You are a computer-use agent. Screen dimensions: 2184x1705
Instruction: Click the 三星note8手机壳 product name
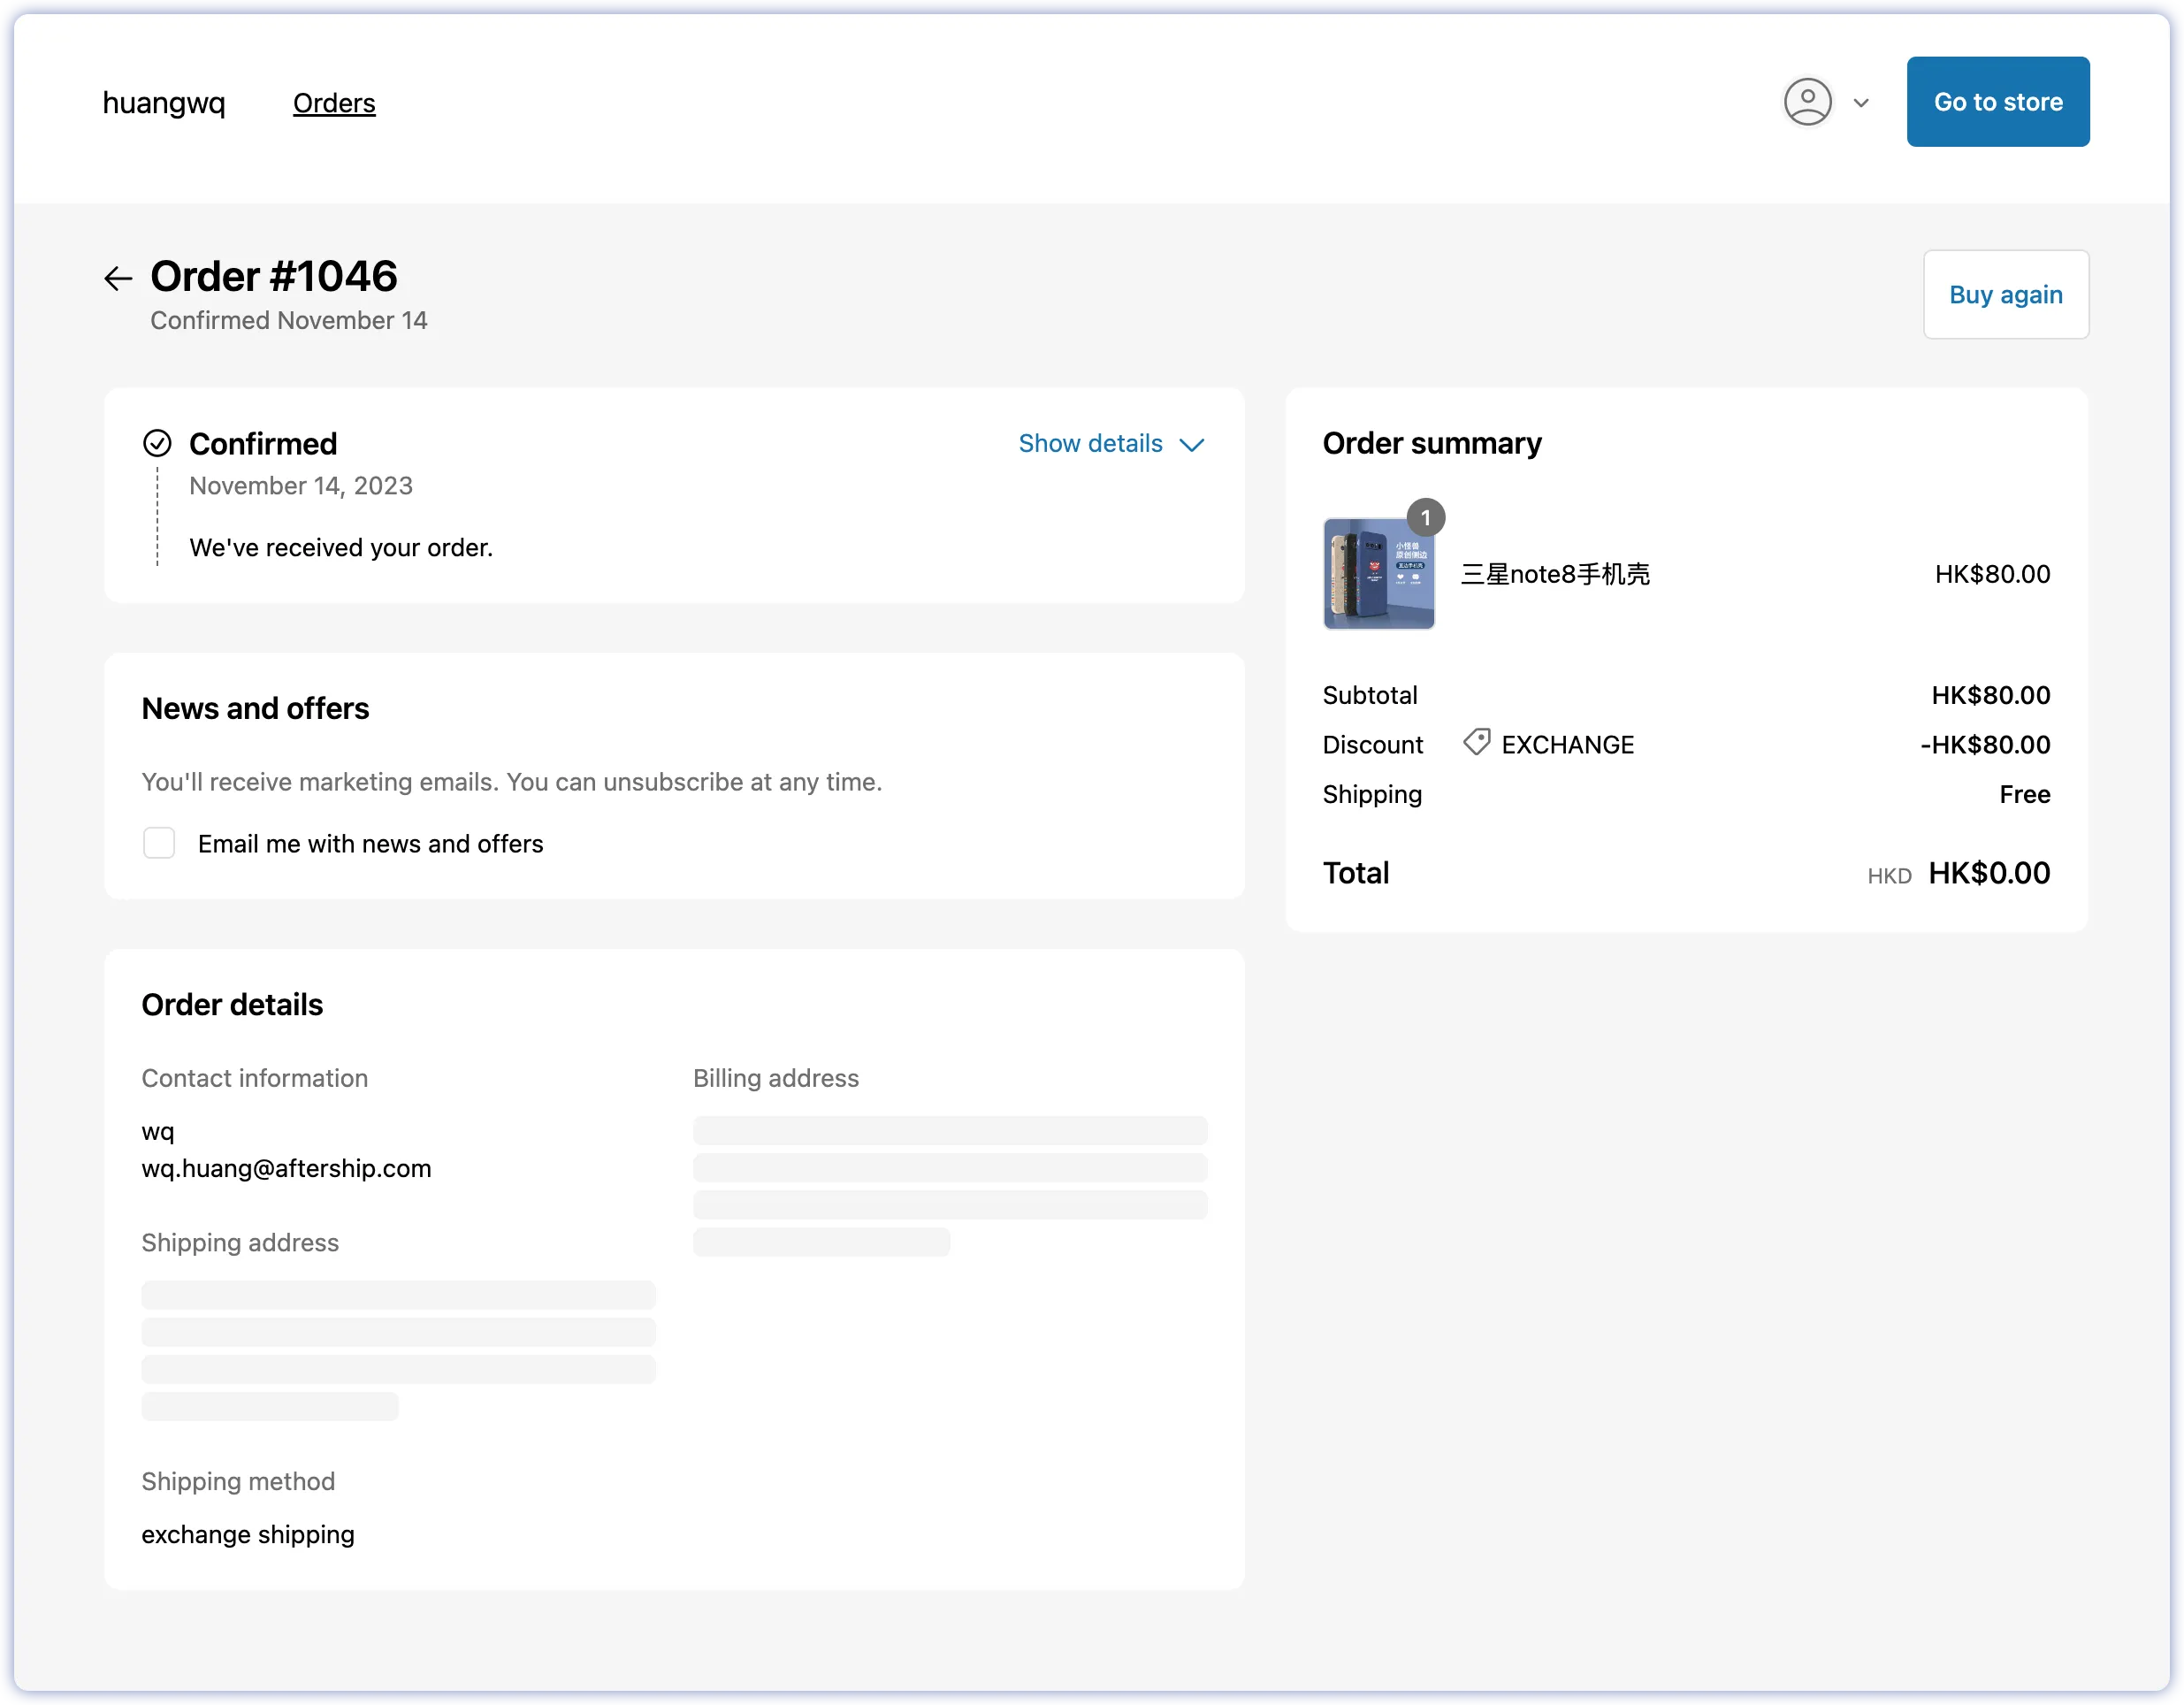(1555, 574)
